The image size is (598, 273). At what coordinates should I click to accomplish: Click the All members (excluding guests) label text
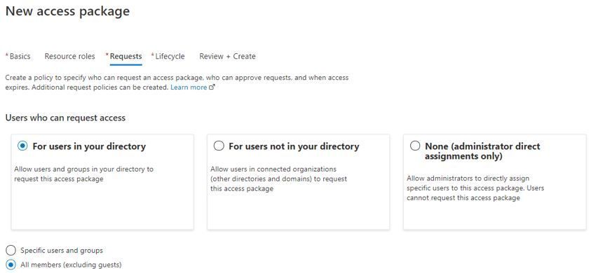tap(71, 265)
